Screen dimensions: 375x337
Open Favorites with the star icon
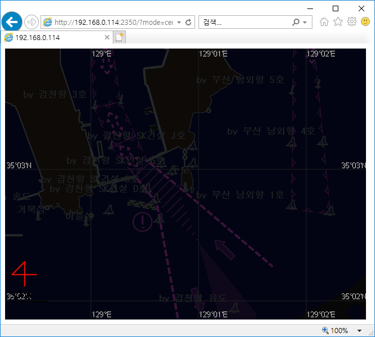[x=338, y=22]
